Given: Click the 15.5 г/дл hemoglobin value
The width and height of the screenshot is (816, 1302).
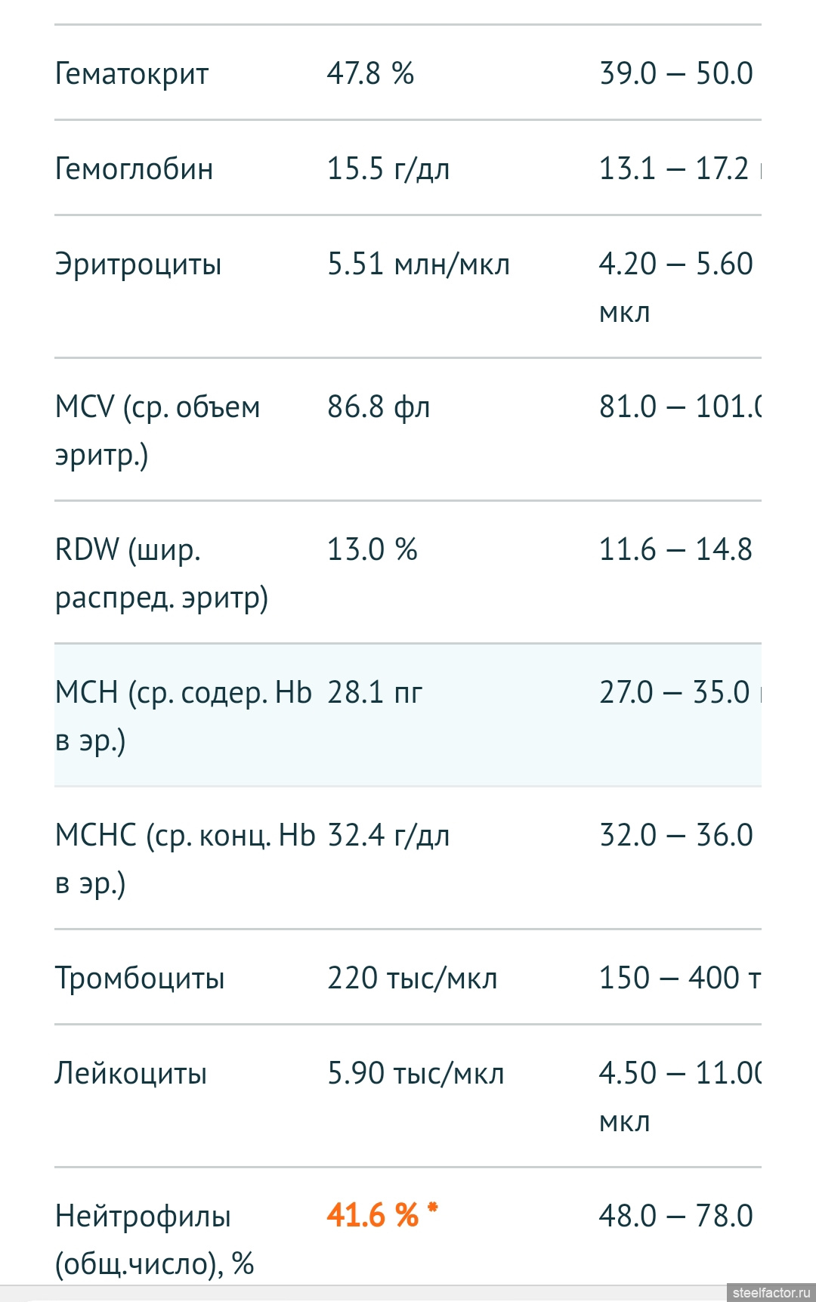Looking at the screenshot, I should coord(388,169).
